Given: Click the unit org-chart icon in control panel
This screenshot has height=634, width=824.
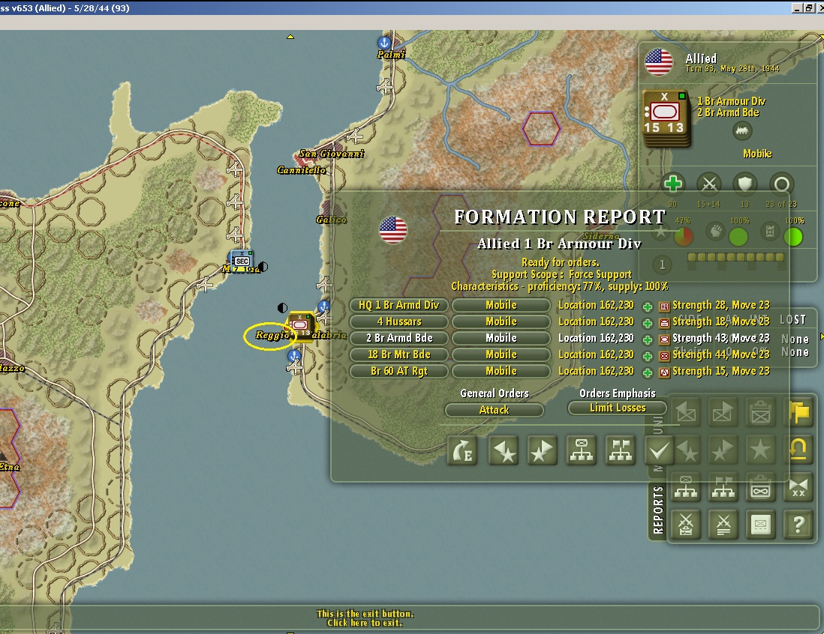Looking at the screenshot, I should tap(686, 488).
